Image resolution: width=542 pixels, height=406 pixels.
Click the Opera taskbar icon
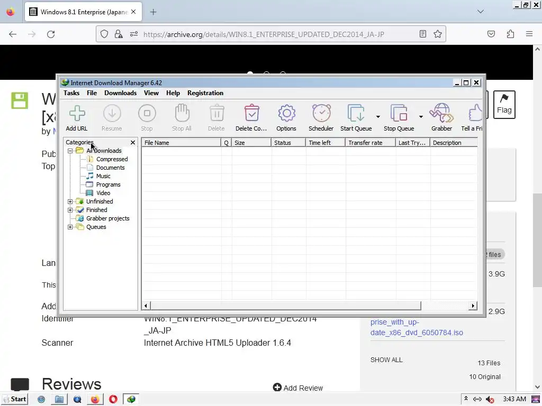(x=113, y=400)
